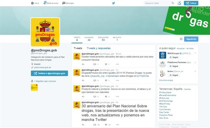Open more options on Producto natural tweet
The image size is (210, 128).
pyautogui.click(x=118, y=96)
